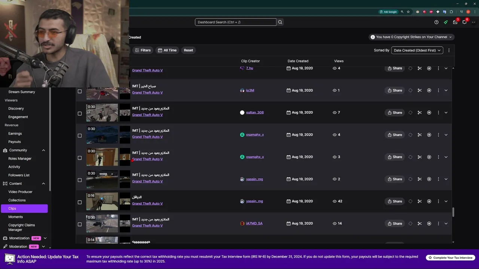Expand the Monetization sidebar section
The image size is (479, 269).
point(45,238)
